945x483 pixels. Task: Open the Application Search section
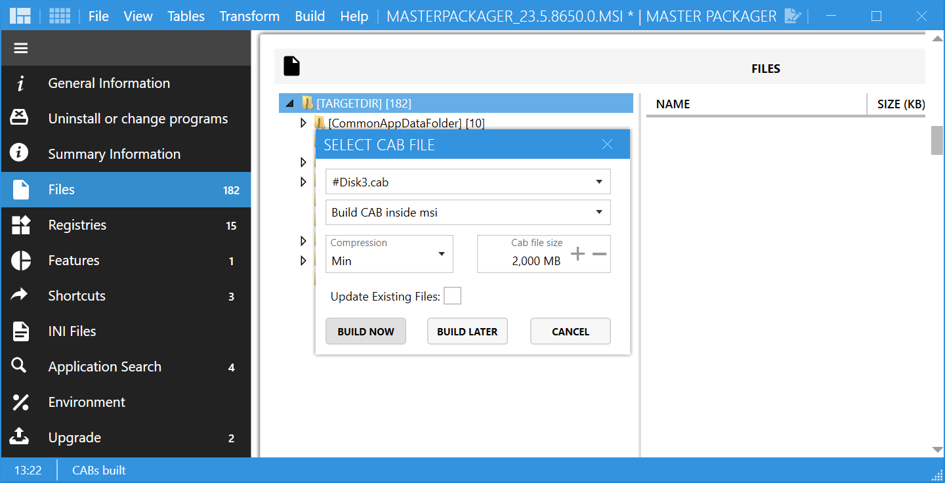[126, 367]
